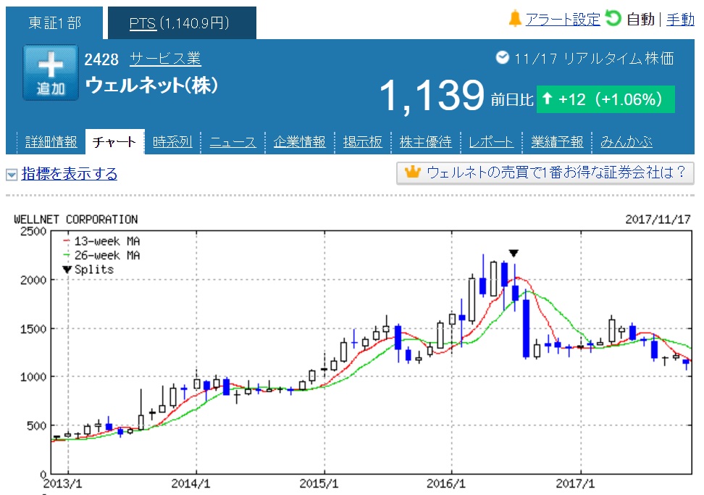Click the WELLNET CORPORATION chart title

pos(76,219)
